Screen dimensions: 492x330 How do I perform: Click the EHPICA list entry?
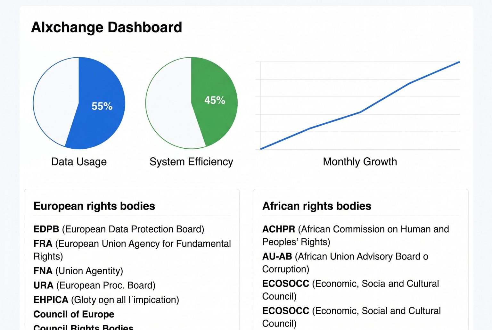tap(106, 300)
